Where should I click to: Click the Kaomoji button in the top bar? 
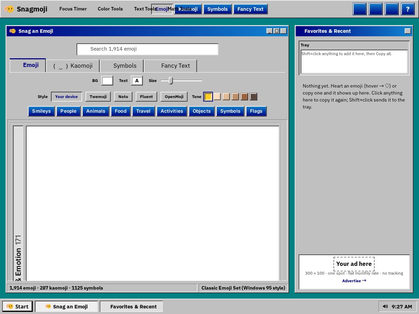pyautogui.click(x=188, y=9)
